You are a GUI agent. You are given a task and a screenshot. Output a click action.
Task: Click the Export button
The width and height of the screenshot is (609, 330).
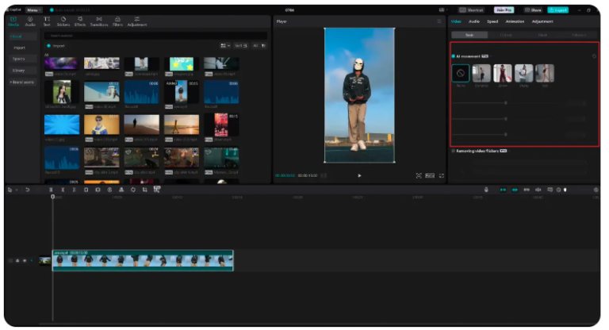(557, 10)
